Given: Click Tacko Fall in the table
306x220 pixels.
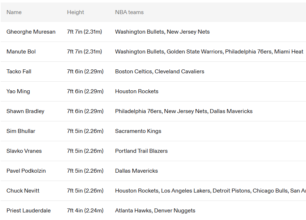Looking at the screenshot, I should click(19, 72).
